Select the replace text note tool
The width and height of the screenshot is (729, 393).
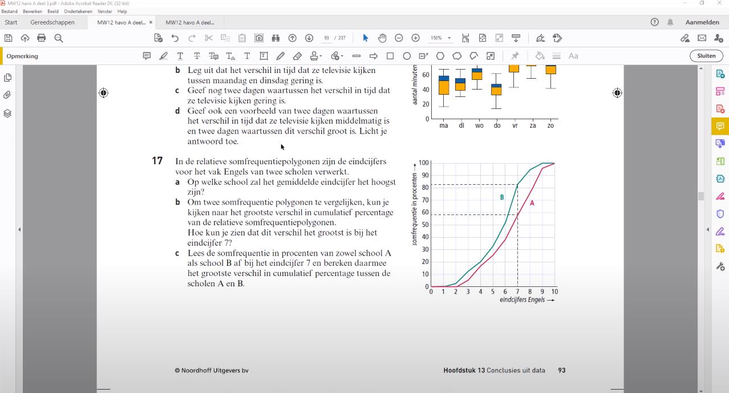(213, 56)
